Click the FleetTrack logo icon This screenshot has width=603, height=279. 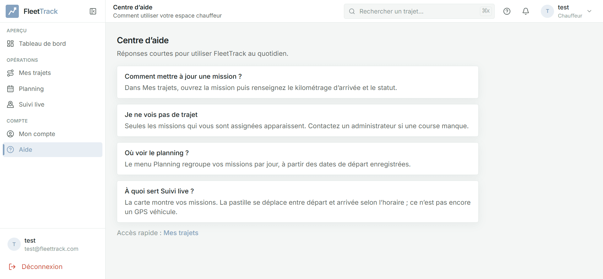(12, 11)
